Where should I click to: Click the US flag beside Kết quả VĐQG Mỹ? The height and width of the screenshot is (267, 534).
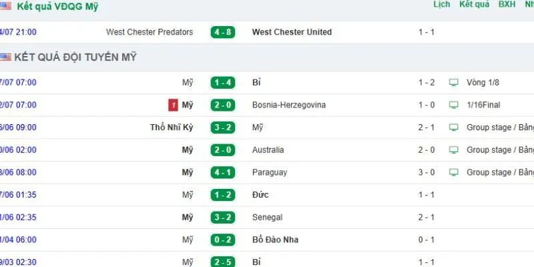[x=5, y=6]
